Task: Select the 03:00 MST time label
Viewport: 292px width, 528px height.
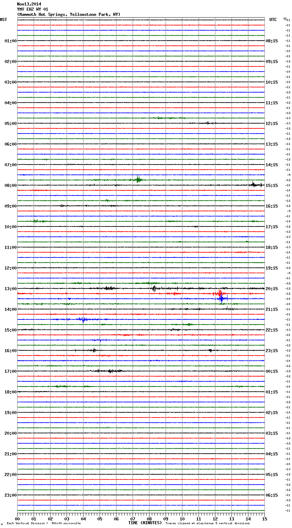Action: [11, 82]
